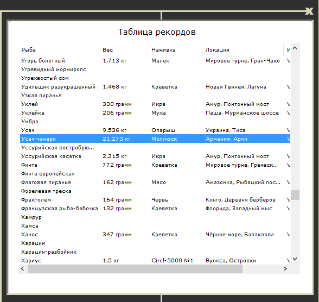Select the Умбра row
This screenshot has width=319, height=302.
coord(155,122)
